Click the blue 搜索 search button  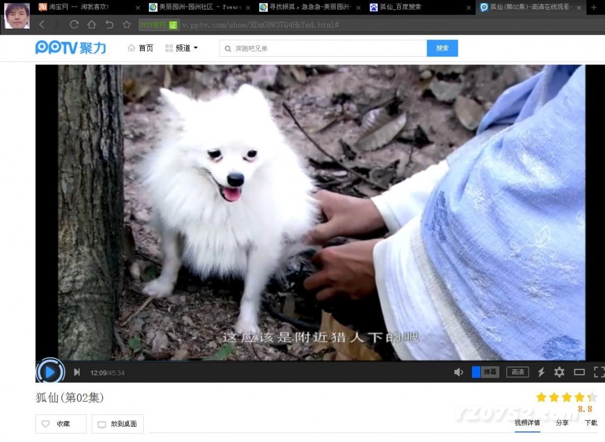click(x=442, y=48)
